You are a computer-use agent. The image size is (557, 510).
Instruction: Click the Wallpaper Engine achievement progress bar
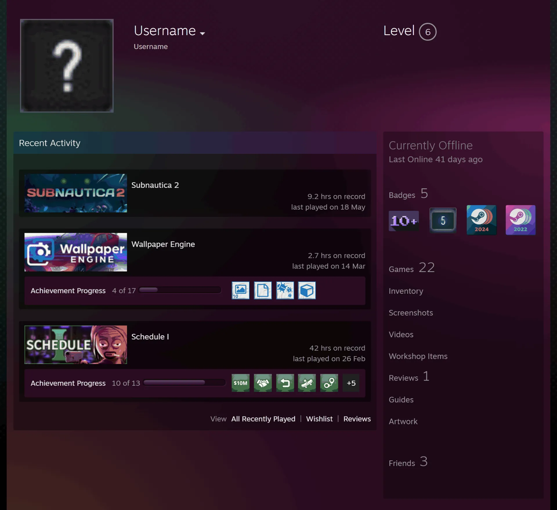180,290
